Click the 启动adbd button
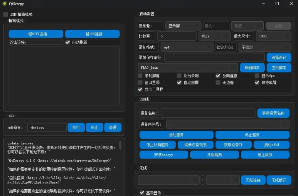298x196 pixels. point(272,145)
